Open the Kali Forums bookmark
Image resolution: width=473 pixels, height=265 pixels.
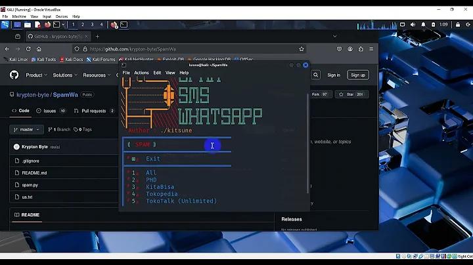[x=101, y=59]
